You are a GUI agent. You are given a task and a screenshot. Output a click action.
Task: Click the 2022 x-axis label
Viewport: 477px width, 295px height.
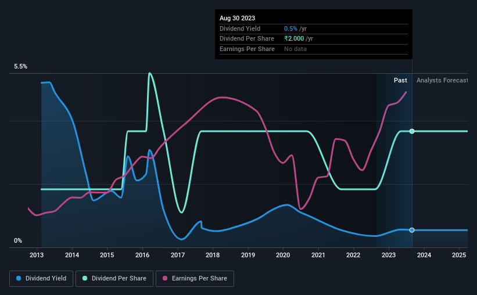[353, 255]
